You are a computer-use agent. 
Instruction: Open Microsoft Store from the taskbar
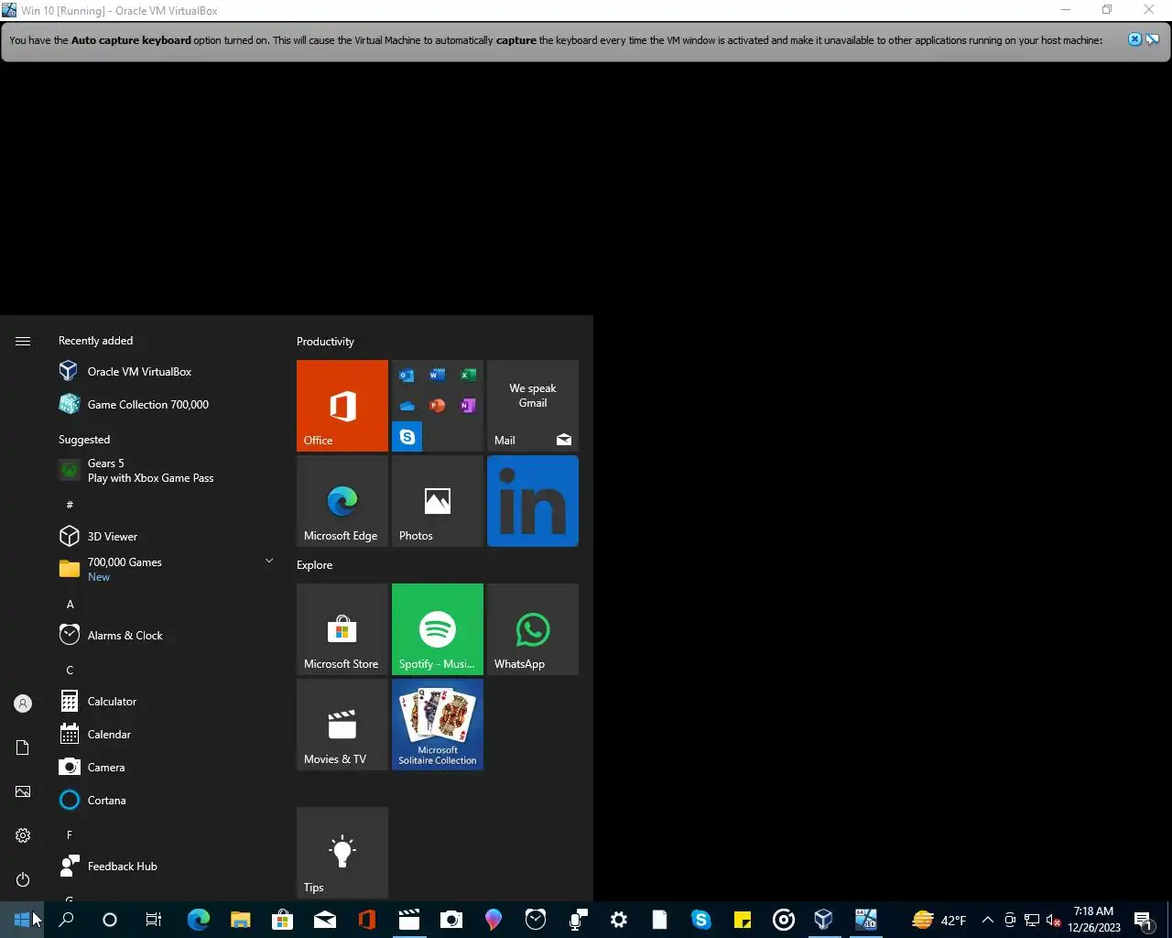click(x=282, y=920)
